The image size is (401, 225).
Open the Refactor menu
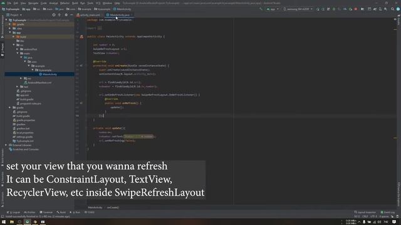pos(65,3)
